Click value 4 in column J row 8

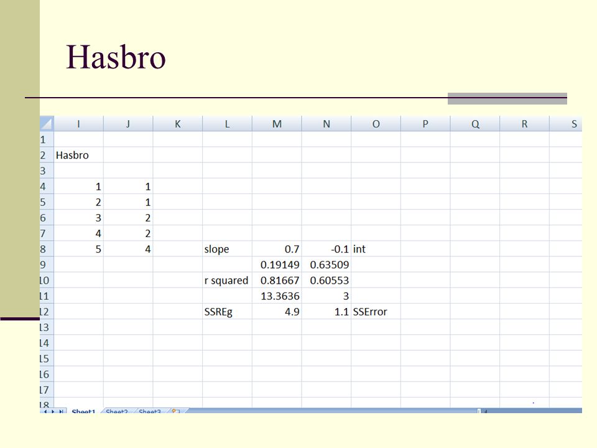pos(128,249)
